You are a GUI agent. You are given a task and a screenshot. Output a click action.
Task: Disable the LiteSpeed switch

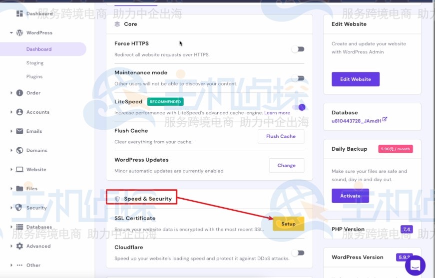(x=299, y=107)
